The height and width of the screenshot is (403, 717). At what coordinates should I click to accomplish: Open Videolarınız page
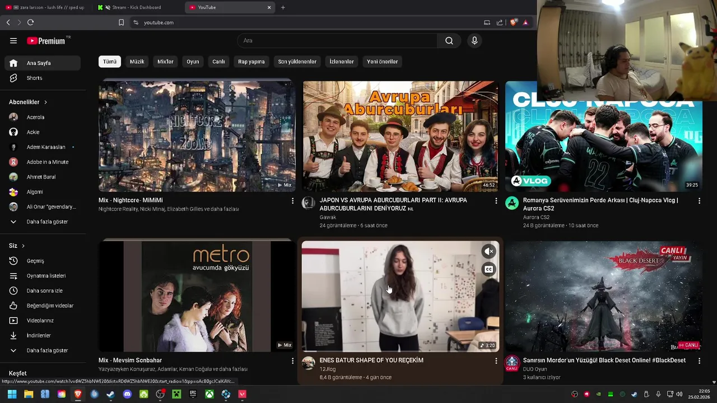click(x=43, y=320)
